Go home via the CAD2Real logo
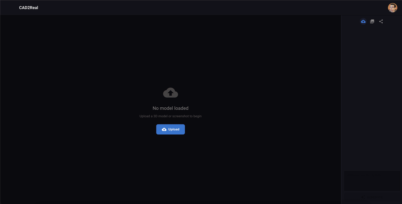The image size is (402, 204). pyautogui.click(x=28, y=8)
